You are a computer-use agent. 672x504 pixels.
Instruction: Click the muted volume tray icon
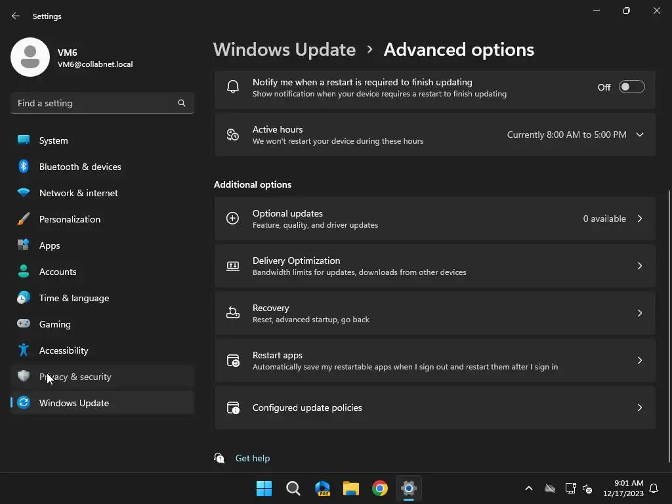587,488
